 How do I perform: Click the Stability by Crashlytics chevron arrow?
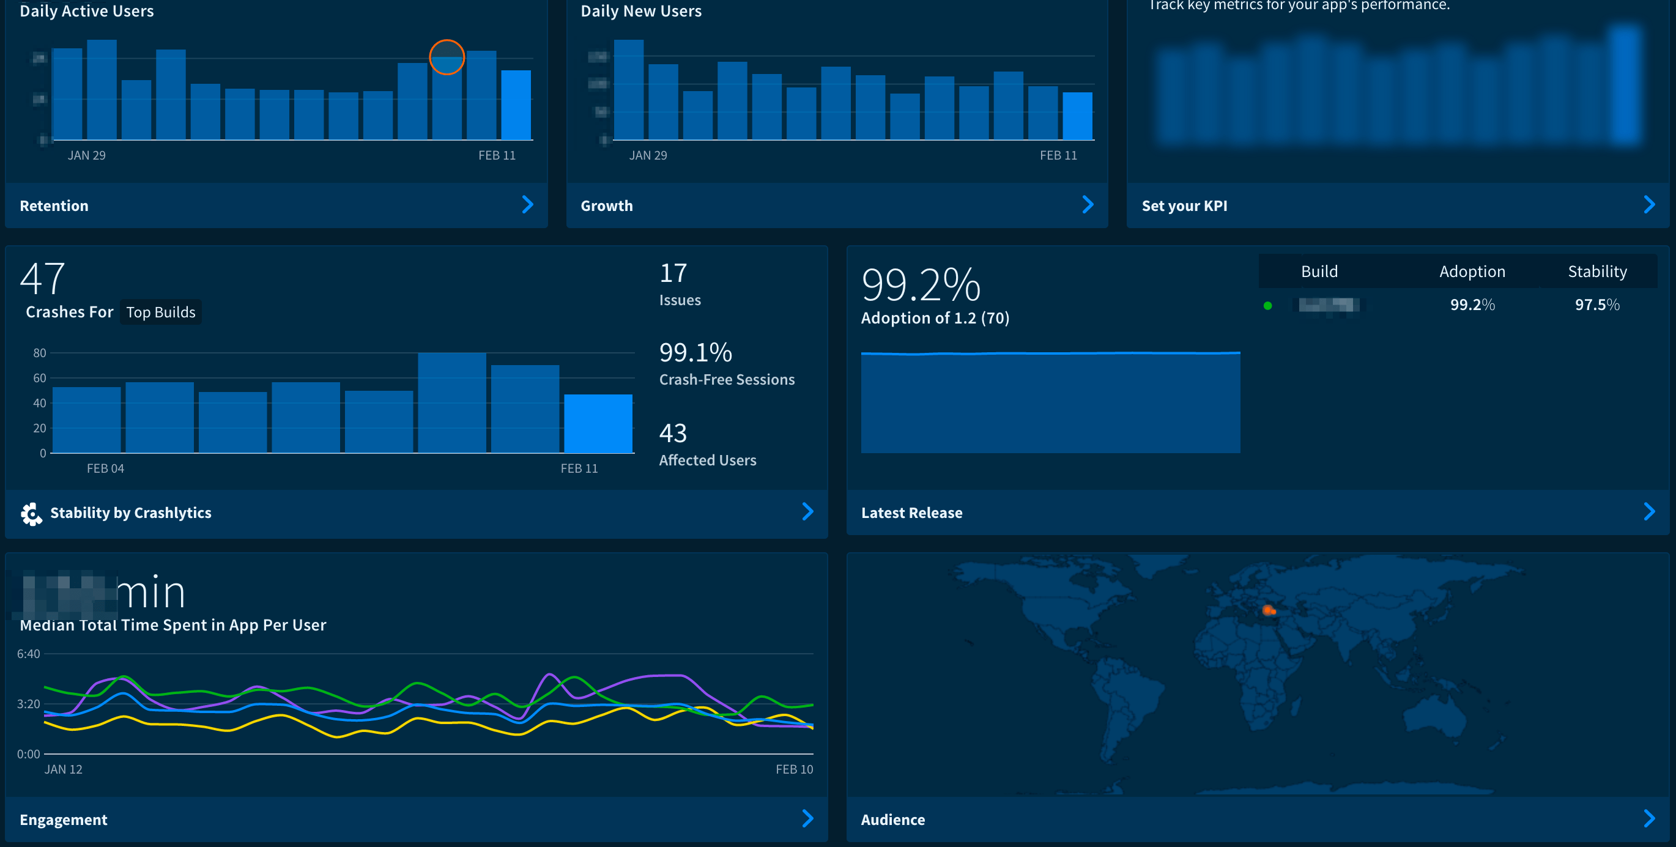point(807,512)
